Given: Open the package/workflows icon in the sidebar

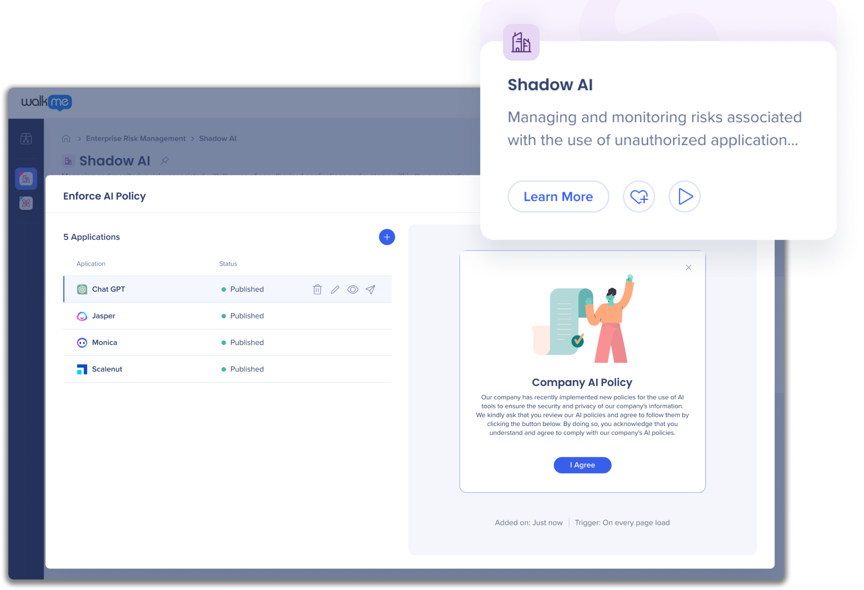Looking at the screenshot, I should (x=26, y=139).
